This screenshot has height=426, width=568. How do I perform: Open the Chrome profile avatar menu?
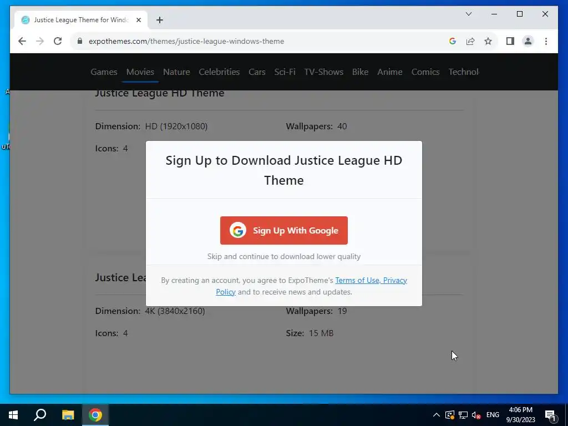point(528,41)
